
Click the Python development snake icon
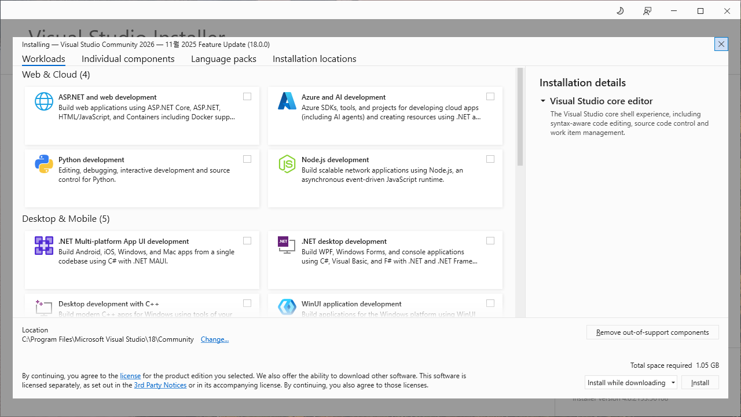coord(44,164)
